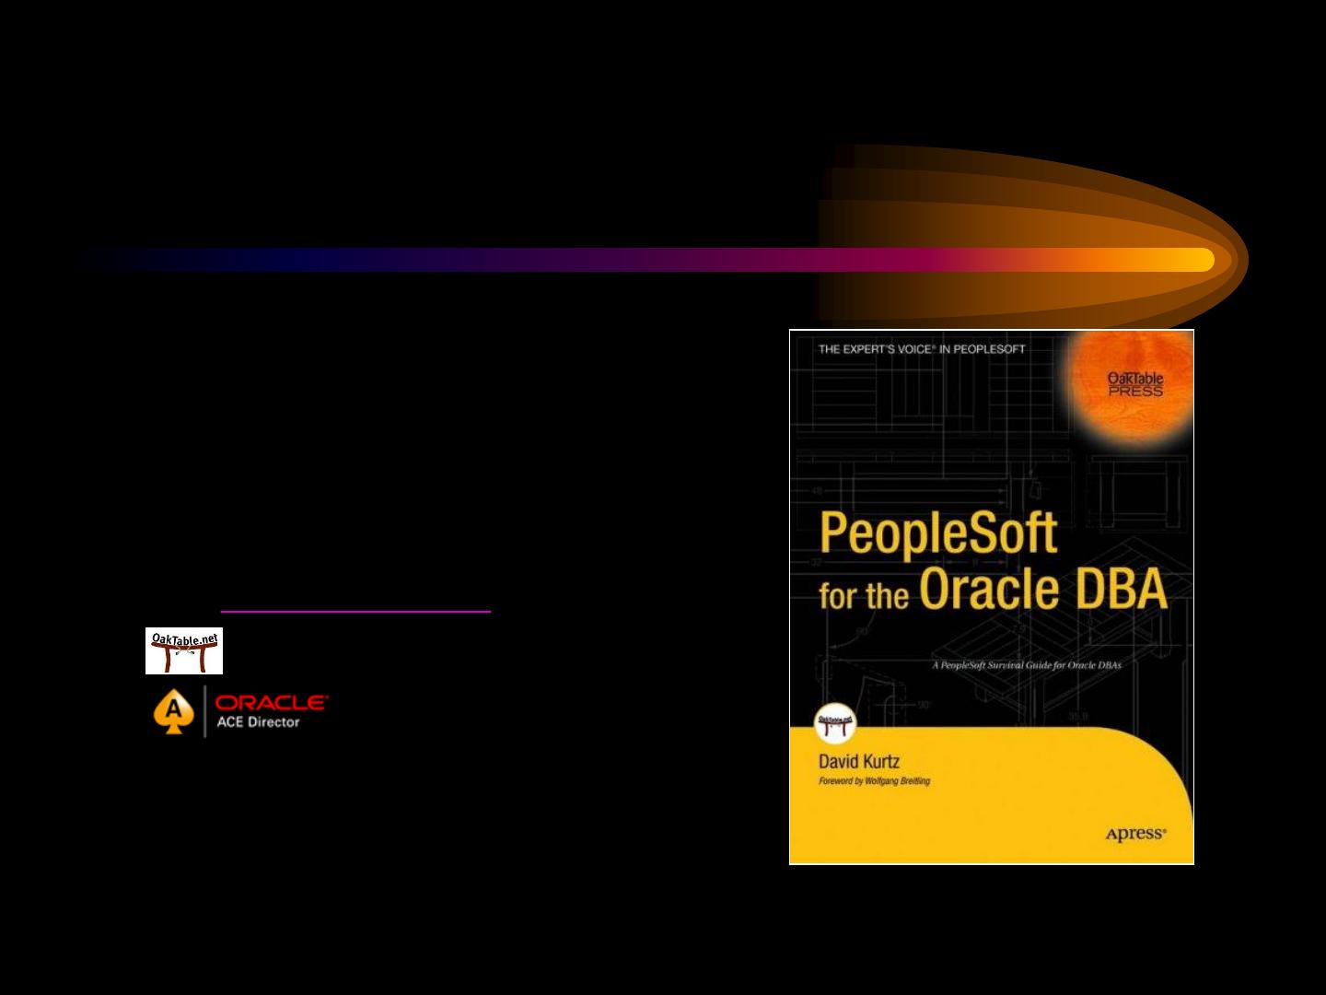Viewport: 1326px width, 995px height.
Task: Click the 'PeopleSoft' title word on the book cover
Action: pyautogui.click(x=938, y=533)
